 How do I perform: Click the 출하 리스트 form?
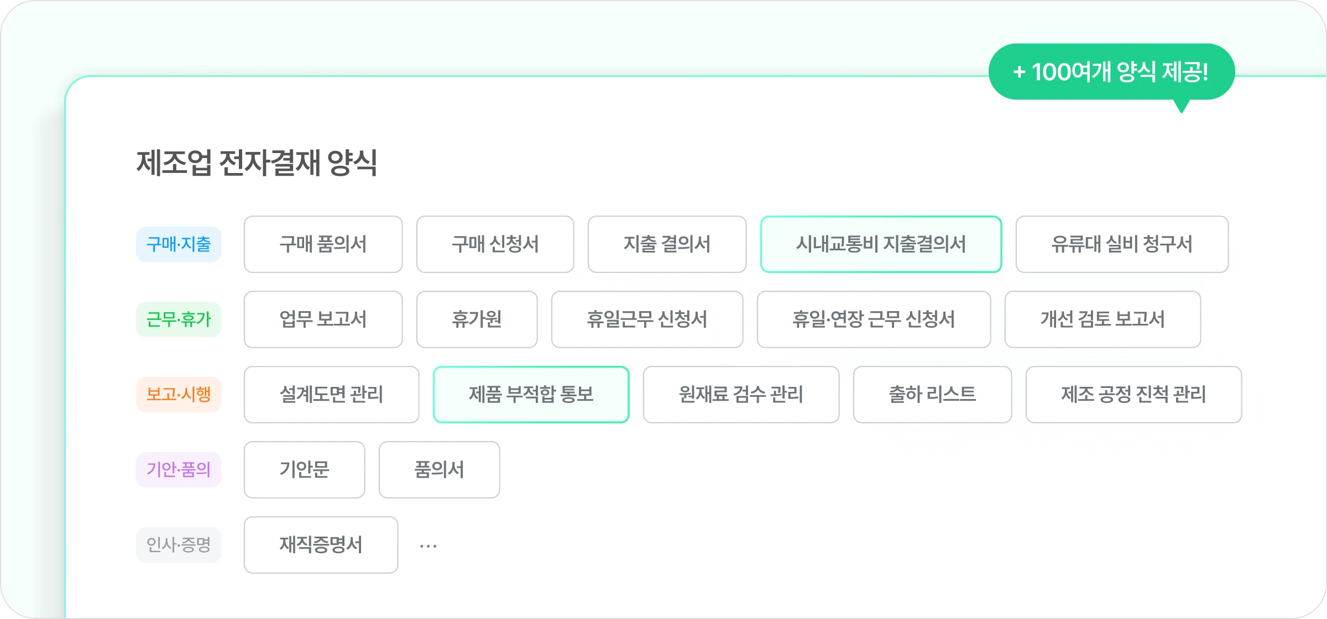[x=932, y=395]
